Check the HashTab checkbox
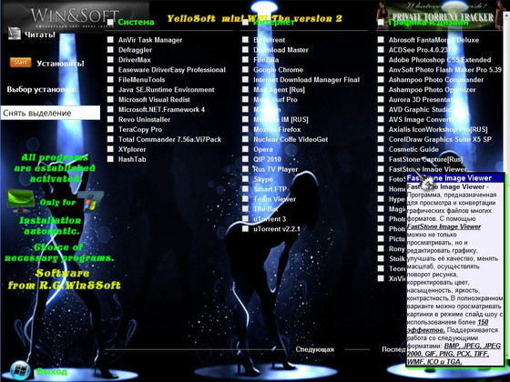 pos(110,159)
